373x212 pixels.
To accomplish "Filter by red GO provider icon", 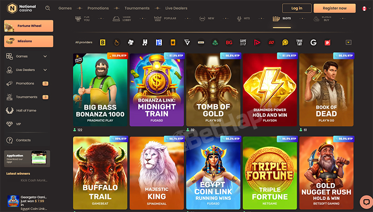I will coord(271,42).
